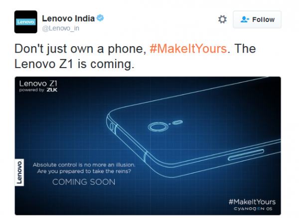Click 'Absolute control is no more an illusion' text
The width and height of the screenshot is (299, 218).
(x=84, y=165)
